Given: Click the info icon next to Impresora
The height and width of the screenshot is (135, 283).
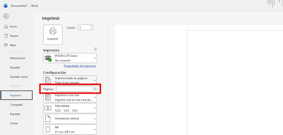Looking at the screenshot, I should (95, 49).
